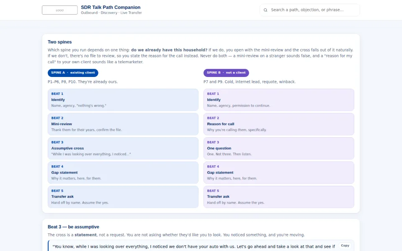Open Spine B Beat 2 Reason for call card

click(x=279, y=124)
